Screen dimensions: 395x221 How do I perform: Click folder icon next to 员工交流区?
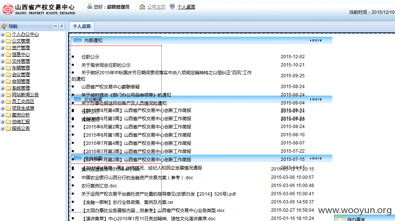(8, 102)
